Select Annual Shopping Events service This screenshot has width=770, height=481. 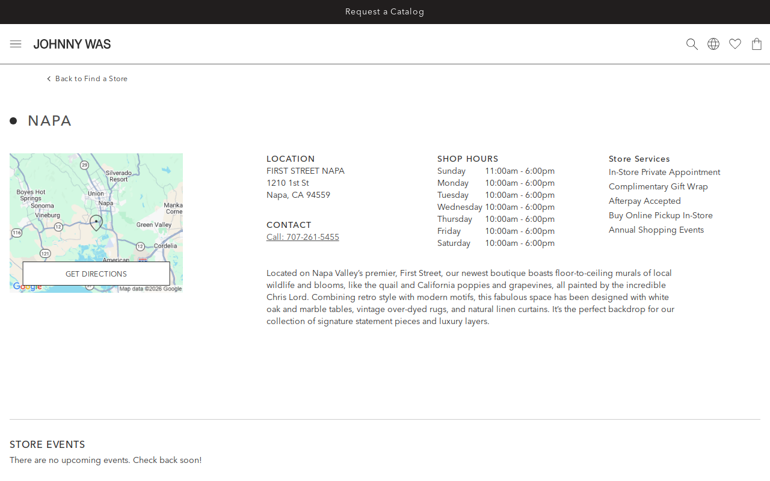[656, 230]
